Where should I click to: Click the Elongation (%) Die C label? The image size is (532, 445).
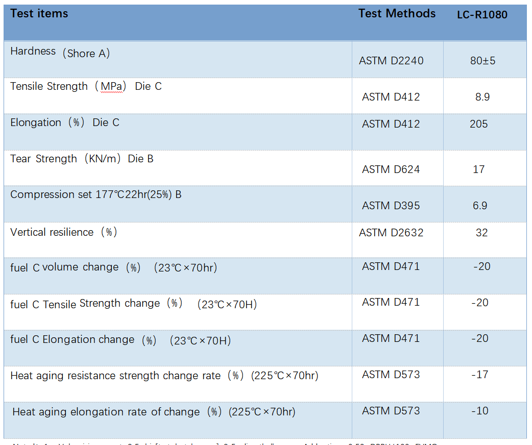[64, 123]
